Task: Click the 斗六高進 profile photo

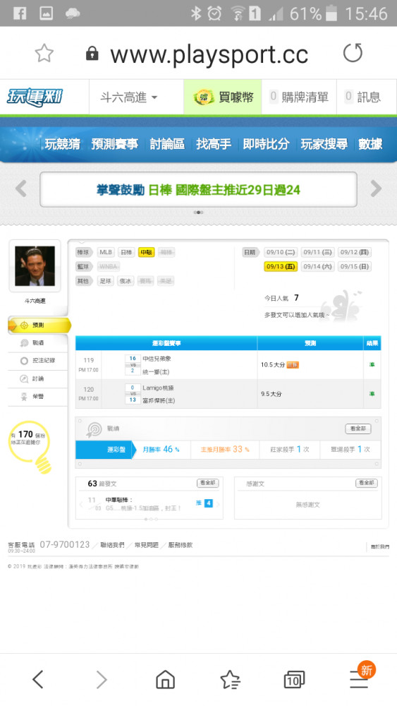Action: pos(35,265)
